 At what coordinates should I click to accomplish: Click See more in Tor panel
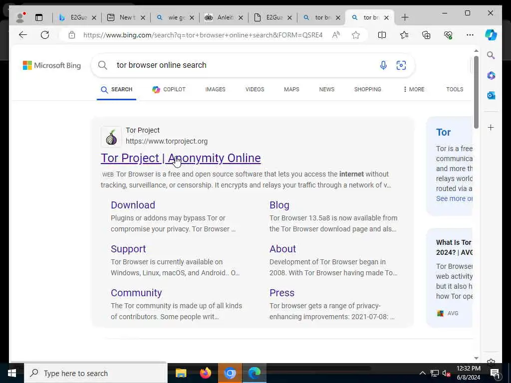(454, 198)
